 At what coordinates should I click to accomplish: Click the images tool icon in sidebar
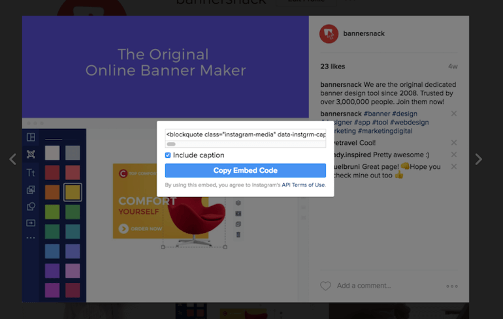click(31, 190)
